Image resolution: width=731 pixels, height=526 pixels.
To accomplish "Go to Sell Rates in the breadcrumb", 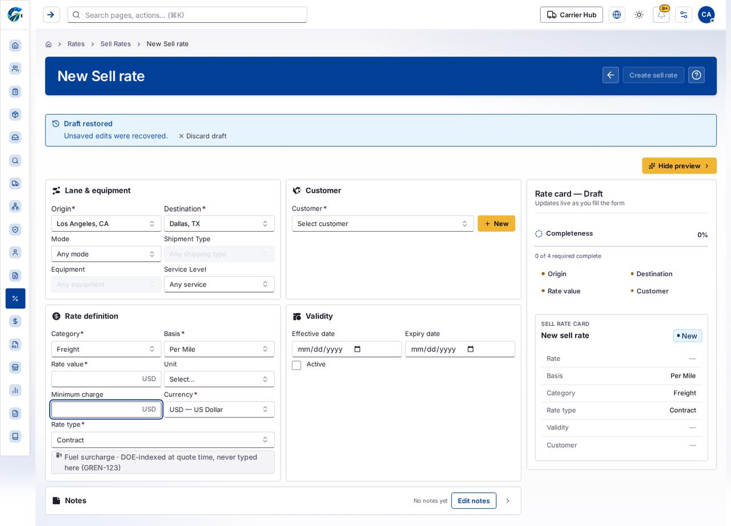I will (x=115, y=44).
